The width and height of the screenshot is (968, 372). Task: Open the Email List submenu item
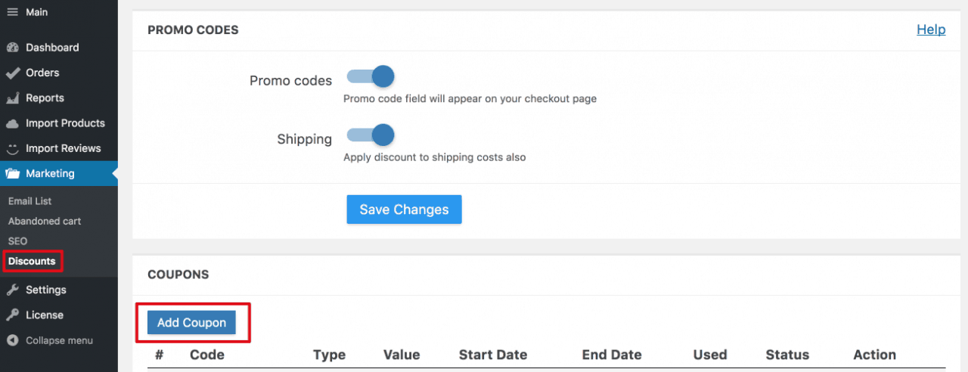pos(30,201)
